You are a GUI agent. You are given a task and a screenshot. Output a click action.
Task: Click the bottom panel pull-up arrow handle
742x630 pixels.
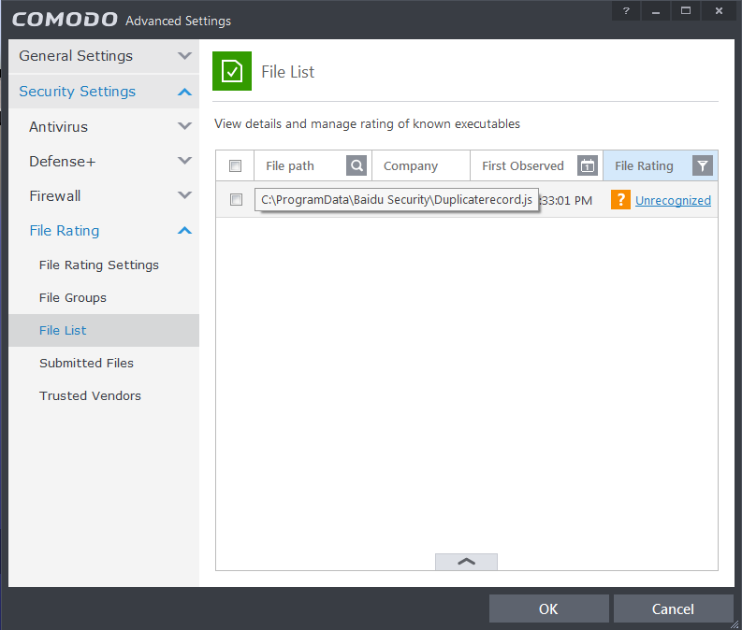pyautogui.click(x=466, y=562)
